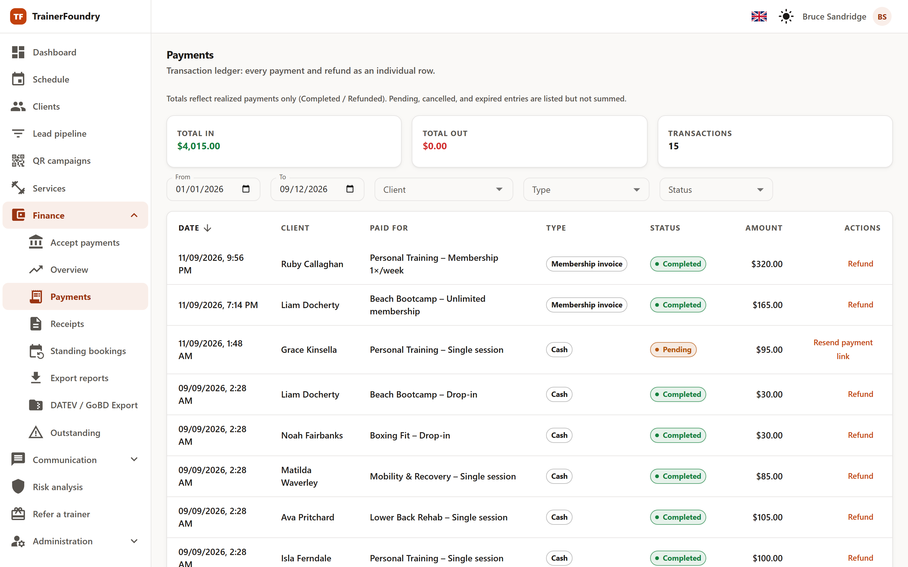This screenshot has height=567, width=908.
Task: Click the Lower Back Rehab – Single session text
Action: pos(438,517)
